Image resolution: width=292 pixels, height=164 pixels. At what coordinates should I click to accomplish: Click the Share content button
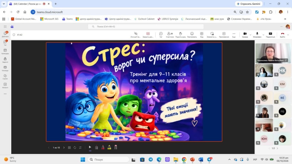coord(270,34)
